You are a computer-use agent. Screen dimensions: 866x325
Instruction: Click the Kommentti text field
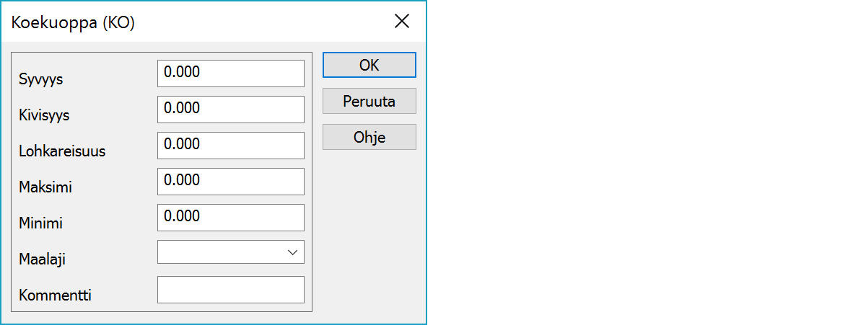230,290
